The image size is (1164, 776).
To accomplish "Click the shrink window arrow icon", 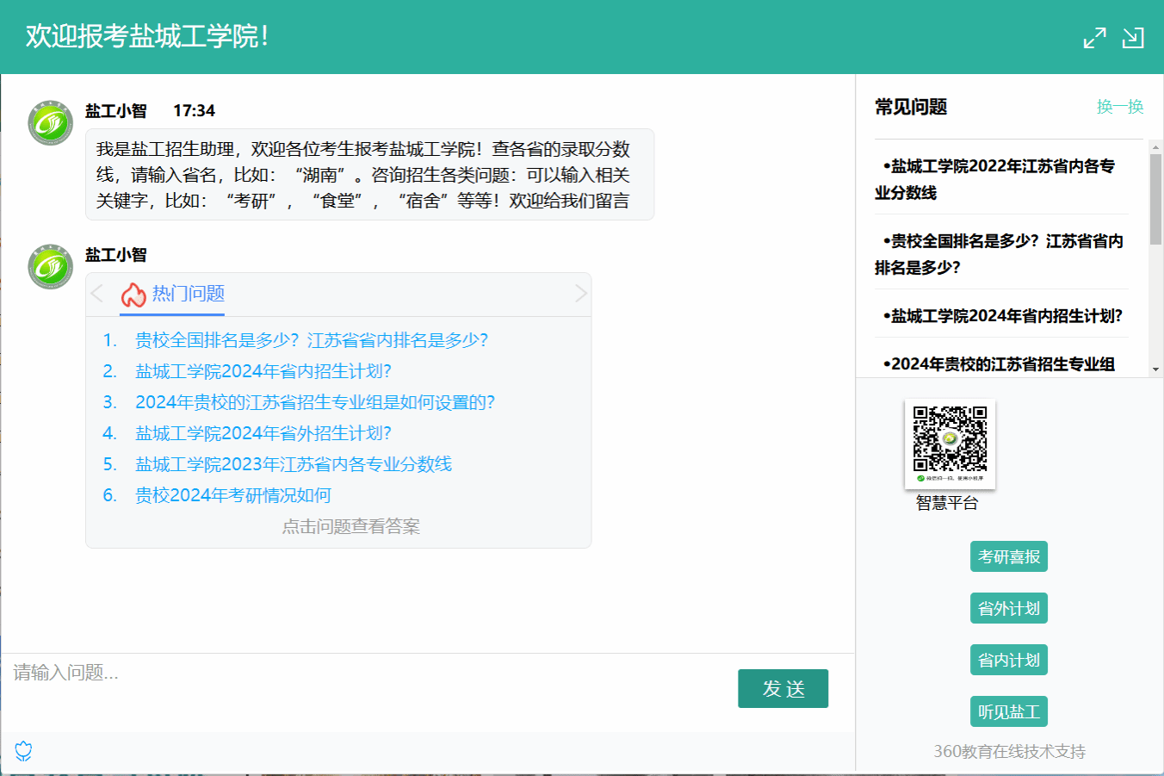I will 1133,38.
